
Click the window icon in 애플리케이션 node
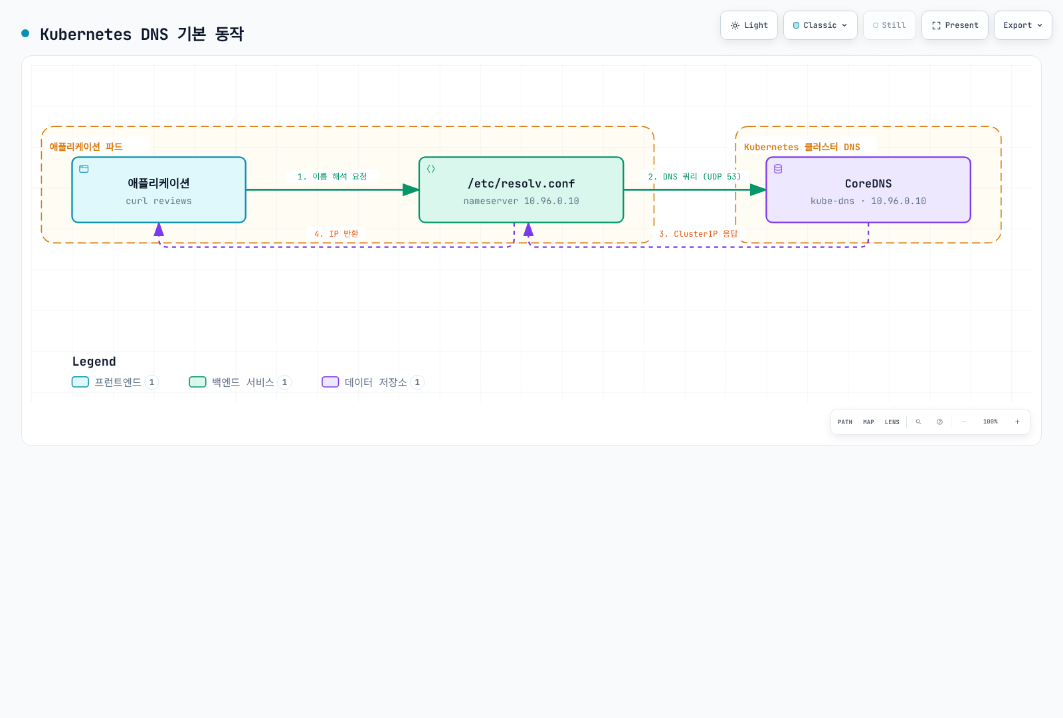pos(84,169)
